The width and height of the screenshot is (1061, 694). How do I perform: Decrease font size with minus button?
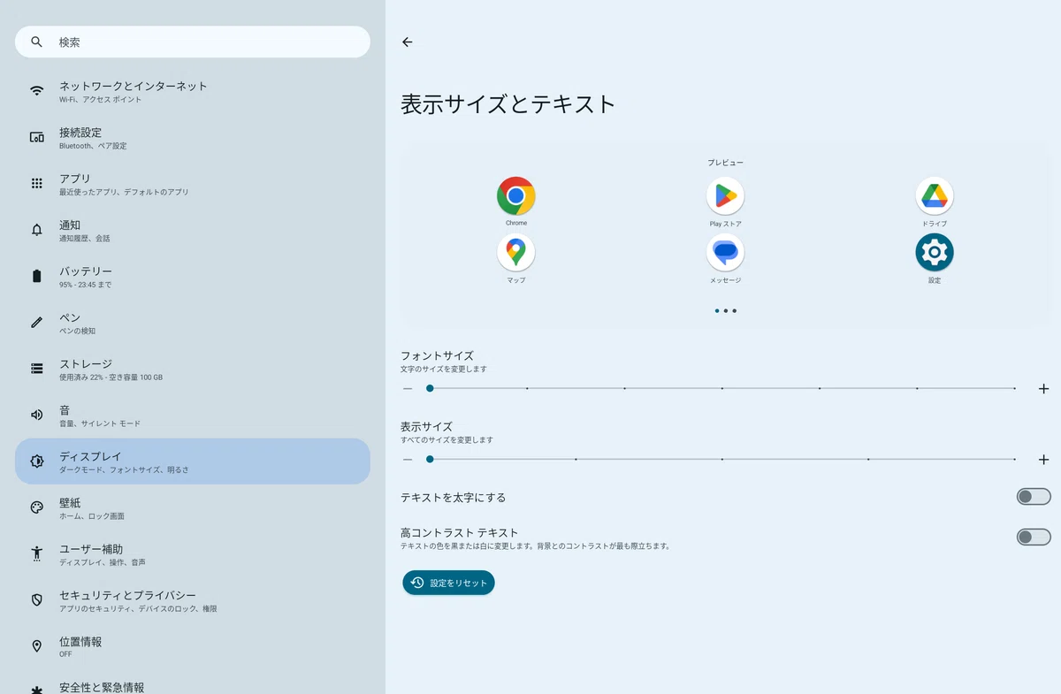(408, 388)
